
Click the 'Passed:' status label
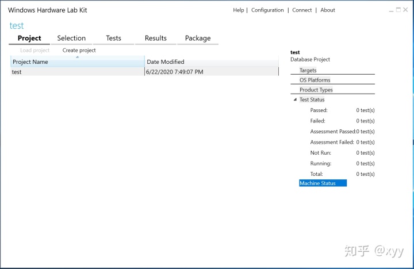coord(319,110)
